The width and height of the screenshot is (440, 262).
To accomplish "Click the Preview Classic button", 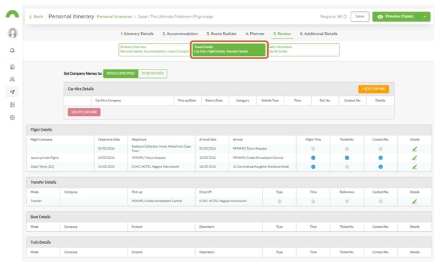I will click(x=395, y=16).
